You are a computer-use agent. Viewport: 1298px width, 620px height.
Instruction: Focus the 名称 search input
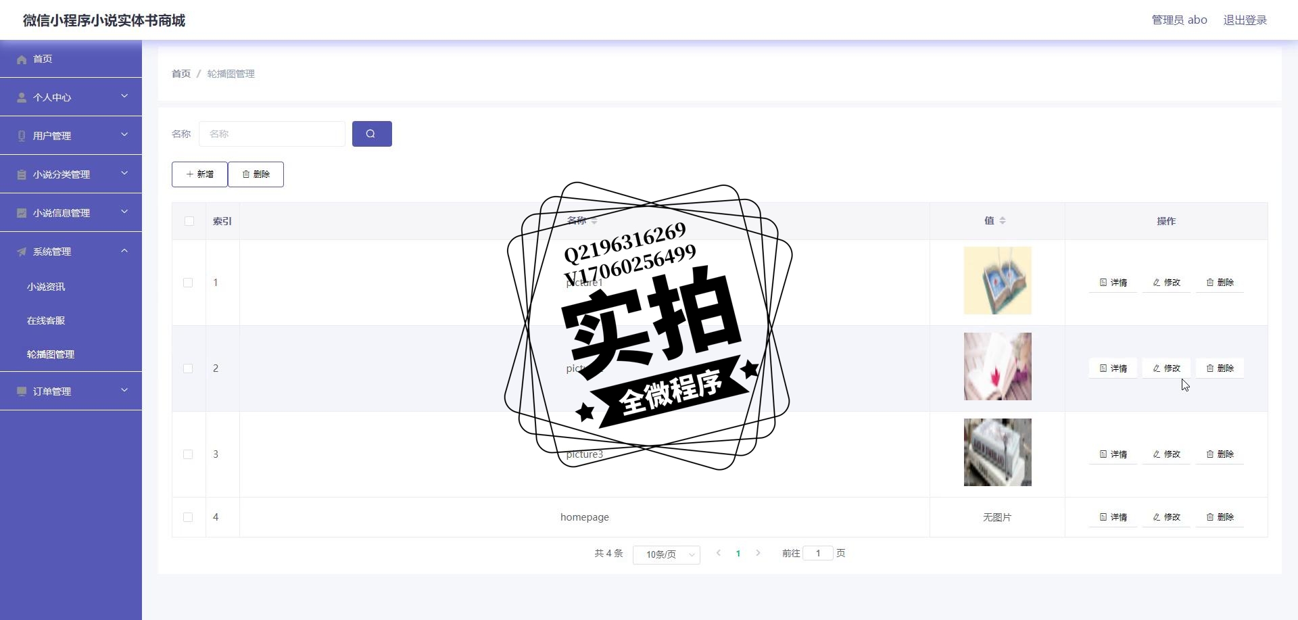pyautogui.click(x=272, y=134)
